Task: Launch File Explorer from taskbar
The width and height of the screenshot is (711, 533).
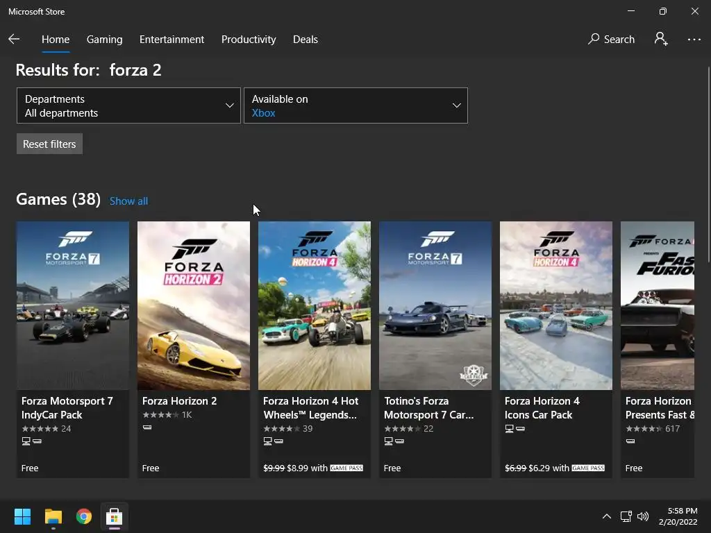Action: 53,516
